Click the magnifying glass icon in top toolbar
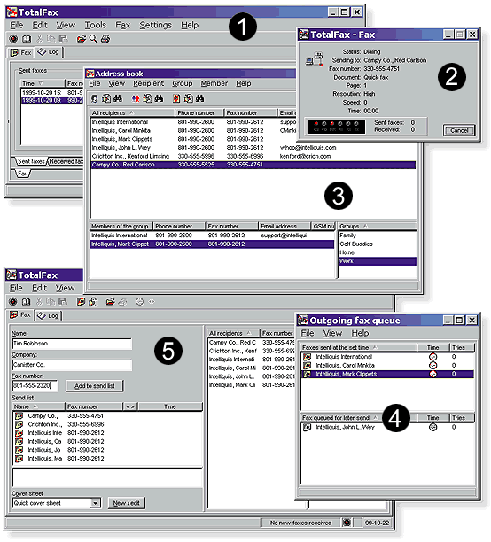Image resolution: width=491 pixels, height=542 pixels. (x=93, y=39)
